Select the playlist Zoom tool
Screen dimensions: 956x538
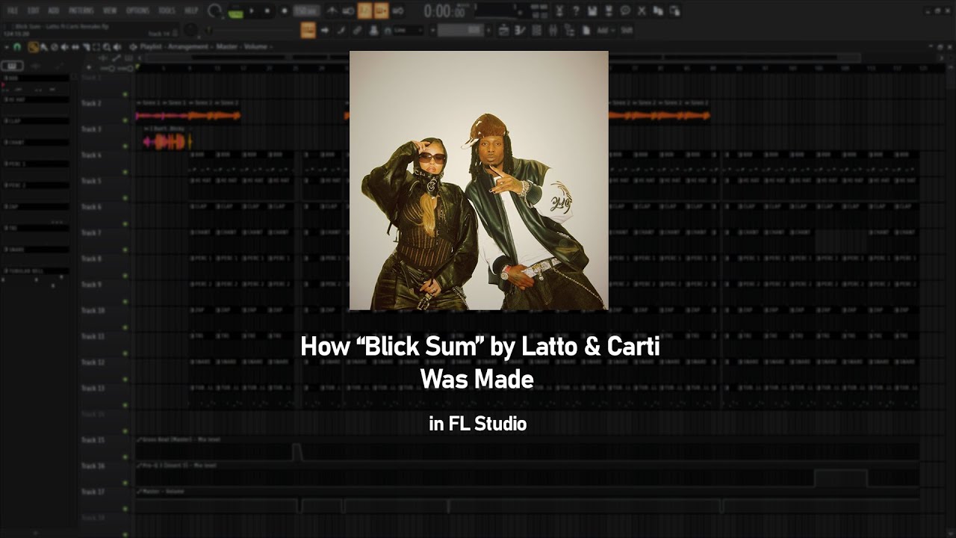107,47
